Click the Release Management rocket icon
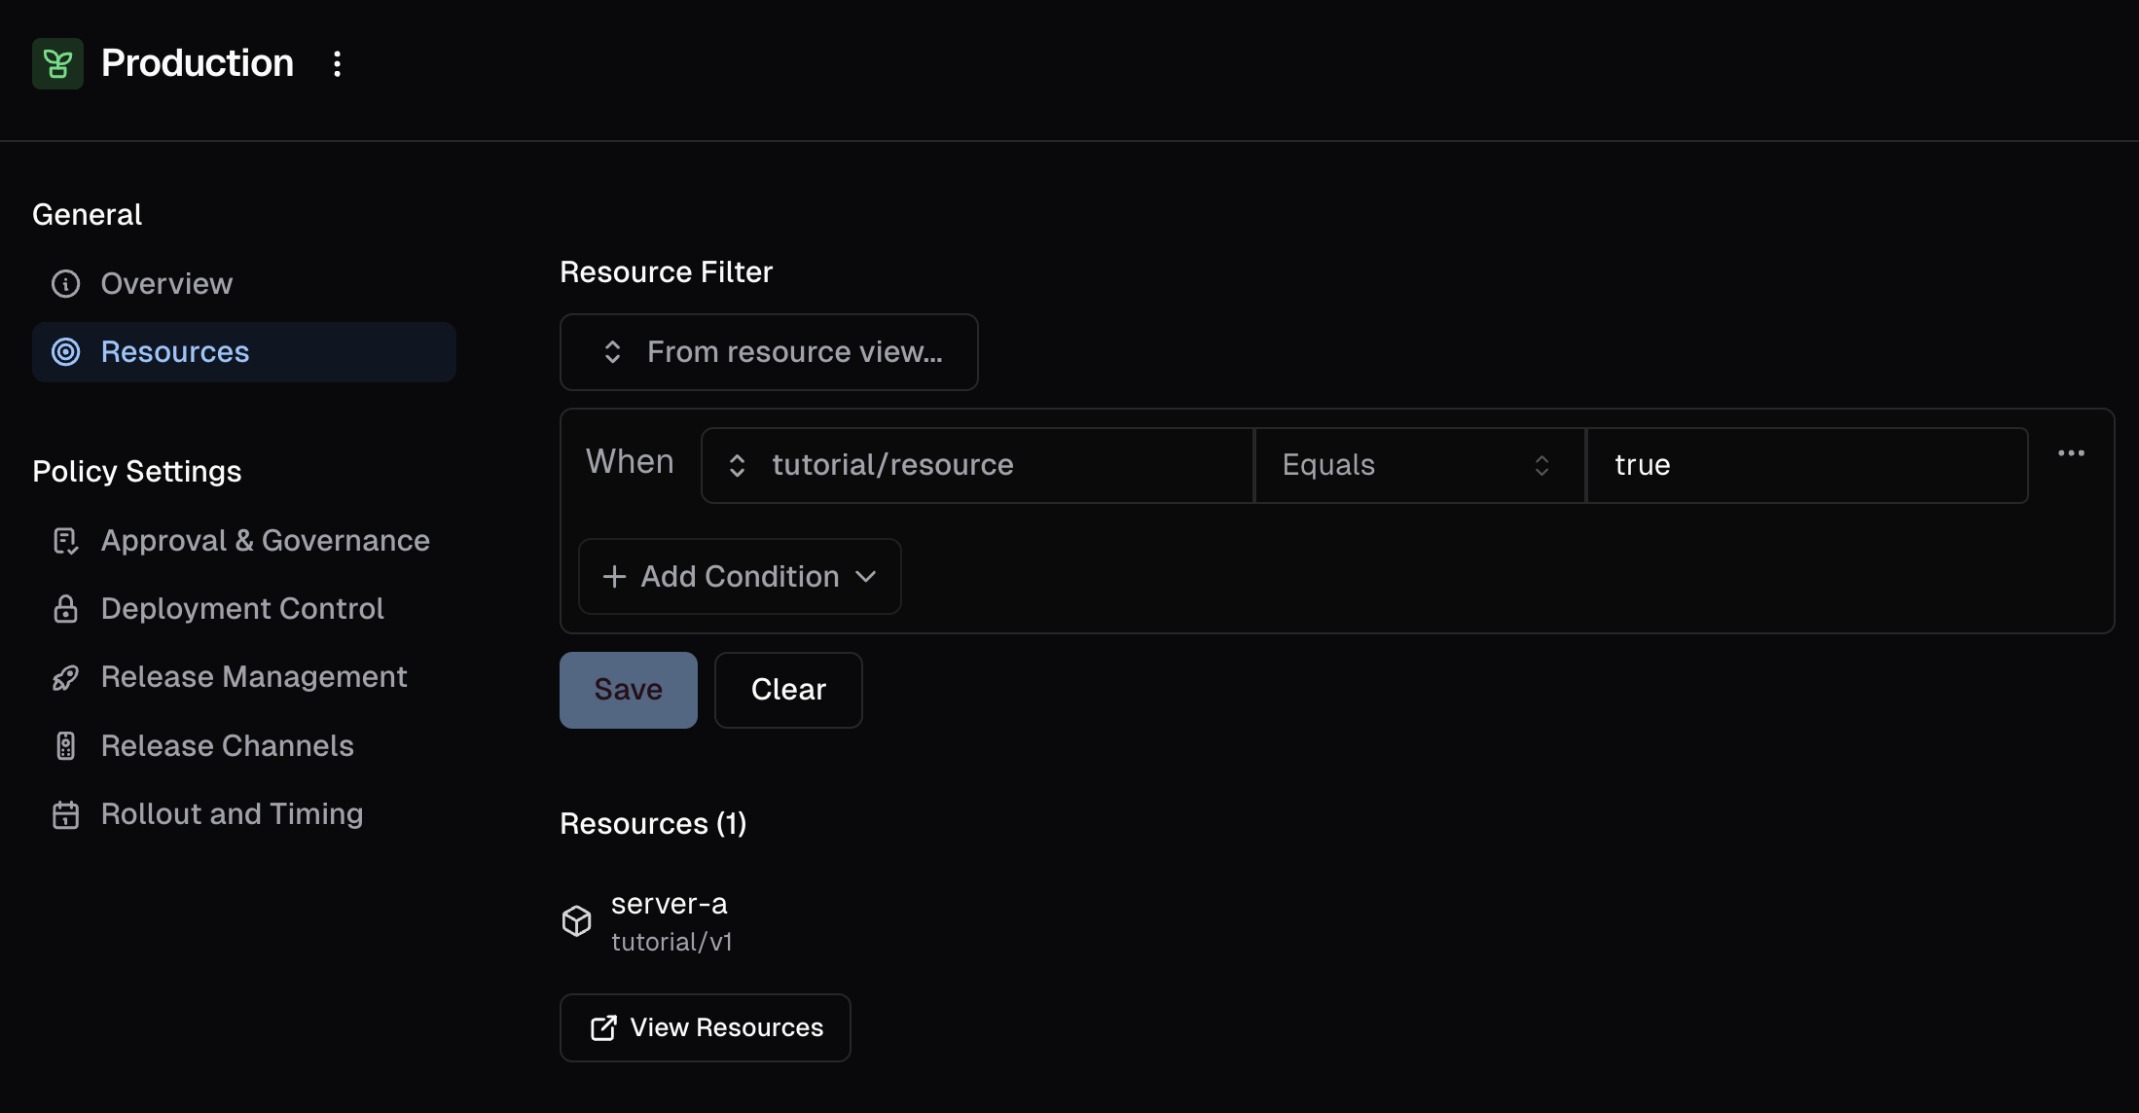Screen dimensions: 2139x1113 point(65,677)
